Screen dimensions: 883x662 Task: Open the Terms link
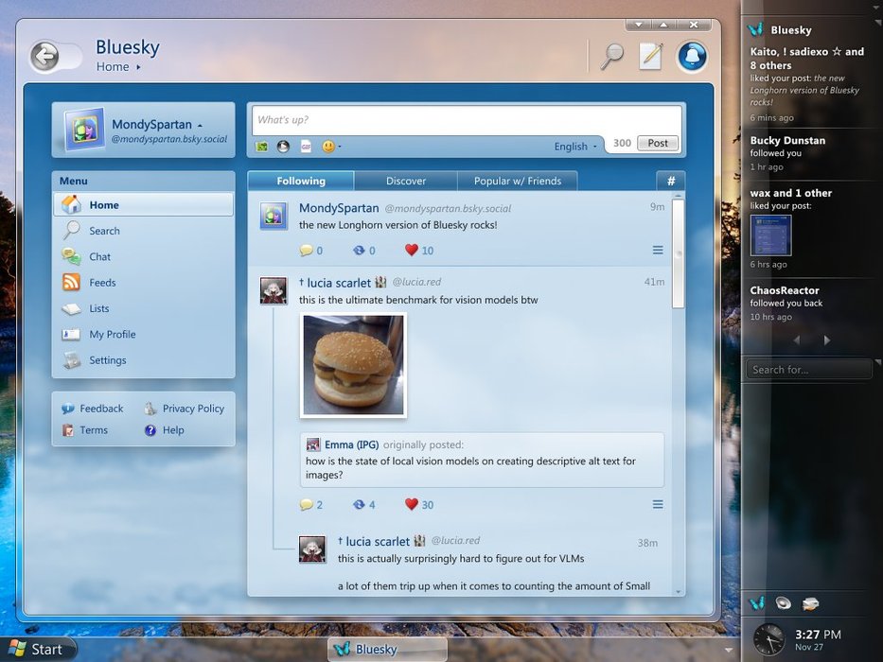pyautogui.click(x=85, y=430)
